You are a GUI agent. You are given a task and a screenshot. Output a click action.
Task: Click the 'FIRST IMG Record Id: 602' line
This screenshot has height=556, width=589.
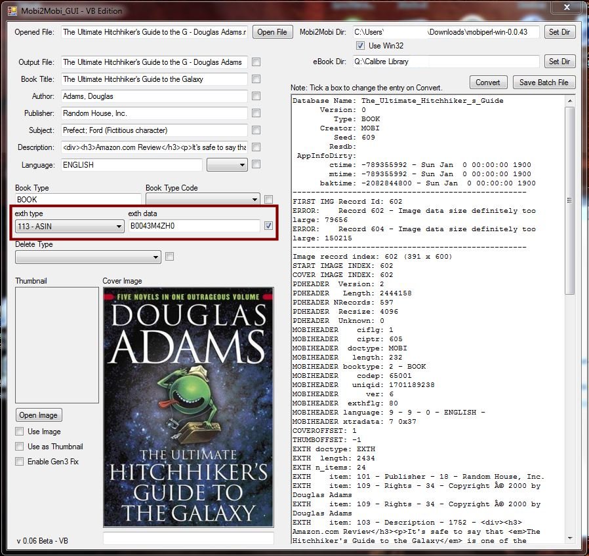[x=348, y=202]
